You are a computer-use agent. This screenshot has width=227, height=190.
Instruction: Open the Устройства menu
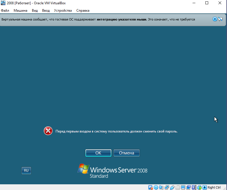pos(63,11)
